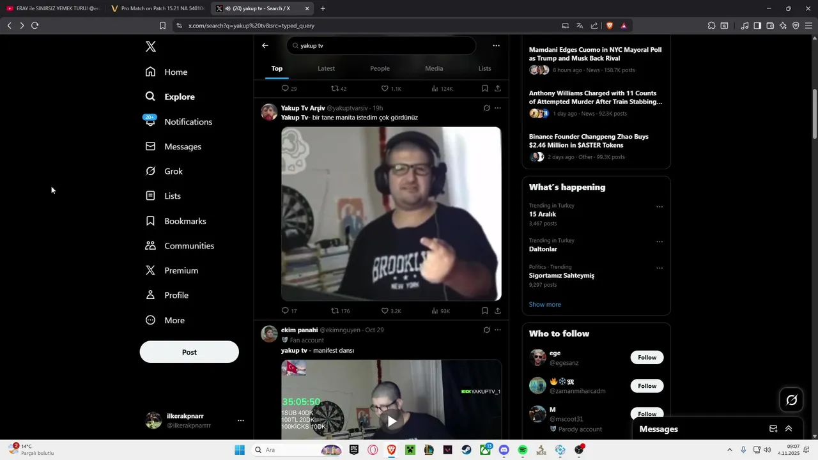The width and height of the screenshot is (818, 460).
Task: Open account options for ilkerakpnarr
Action: pos(240,420)
